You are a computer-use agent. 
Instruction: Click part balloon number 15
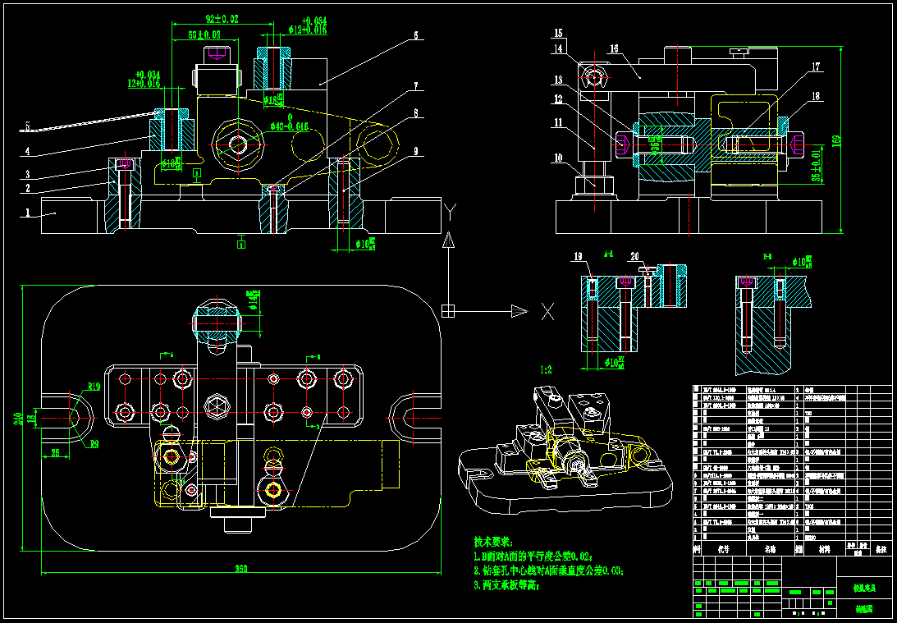click(x=558, y=32)
